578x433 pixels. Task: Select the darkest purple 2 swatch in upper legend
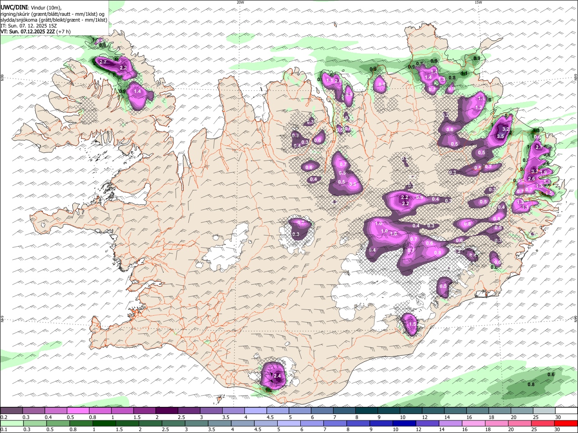pos(167,411)
